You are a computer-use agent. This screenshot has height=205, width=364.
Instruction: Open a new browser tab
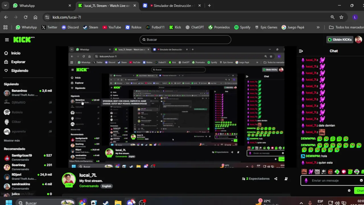(x=209, y=5)
